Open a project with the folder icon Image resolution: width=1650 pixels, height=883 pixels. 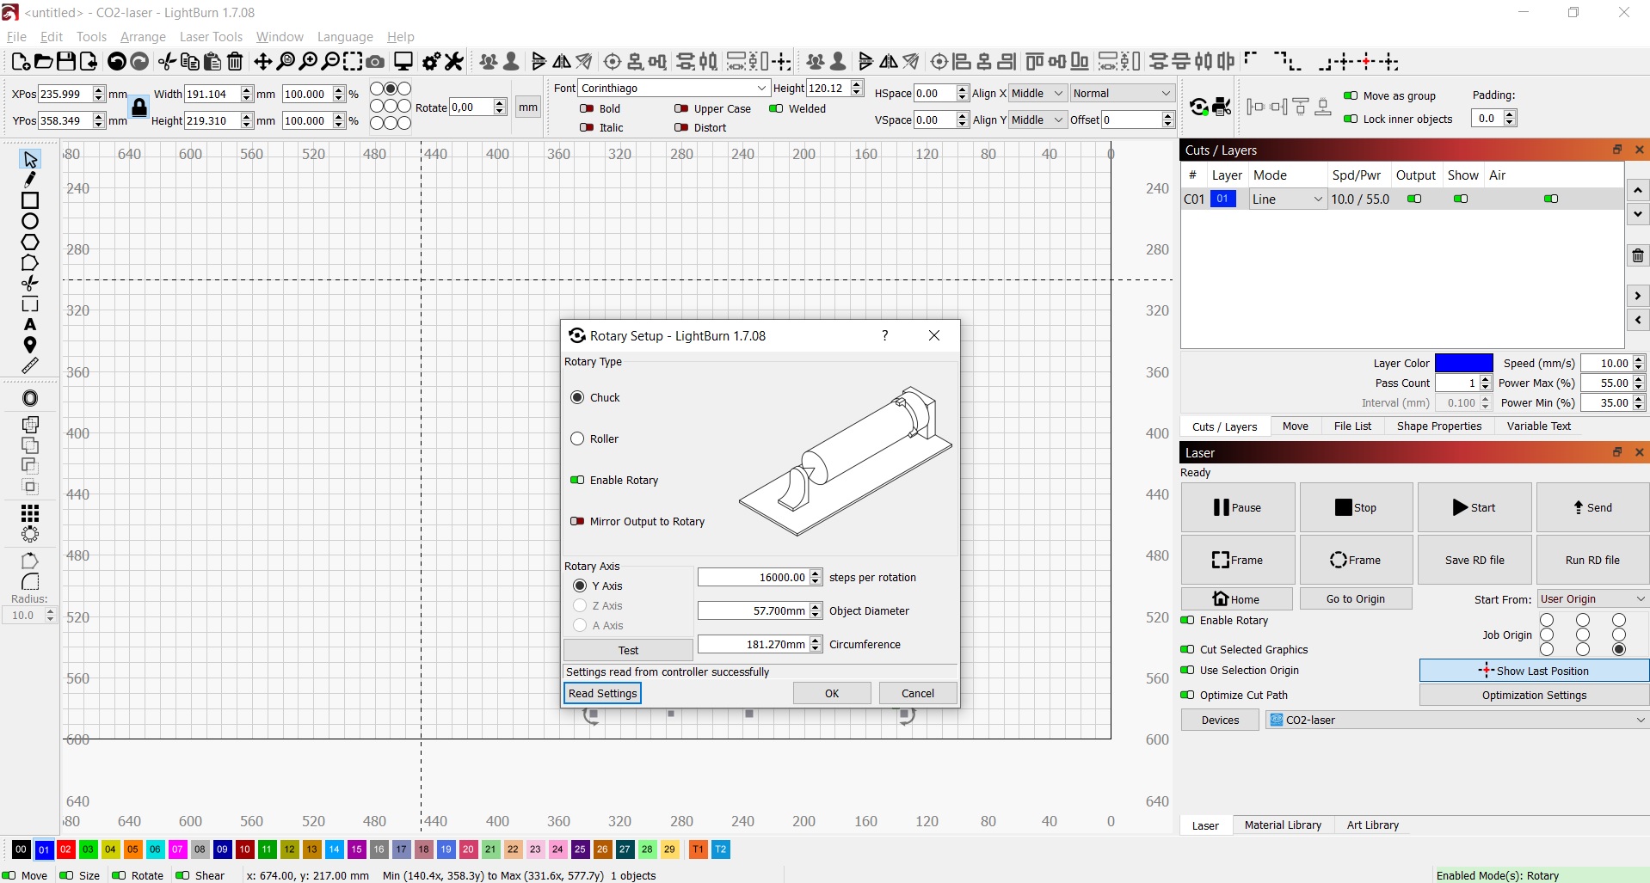point(43,62)
